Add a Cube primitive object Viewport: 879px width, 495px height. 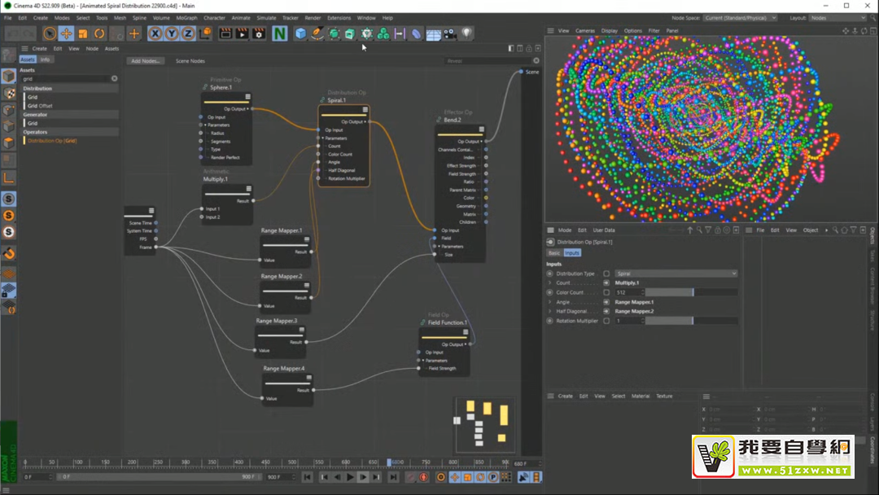tap(301, 33)
